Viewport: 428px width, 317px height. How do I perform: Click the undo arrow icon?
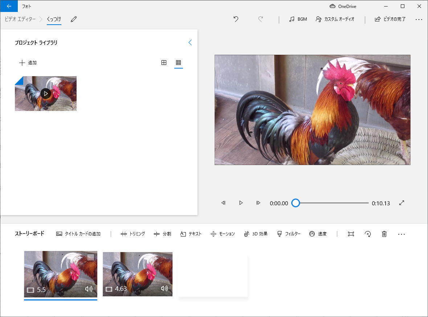(236, 19)
